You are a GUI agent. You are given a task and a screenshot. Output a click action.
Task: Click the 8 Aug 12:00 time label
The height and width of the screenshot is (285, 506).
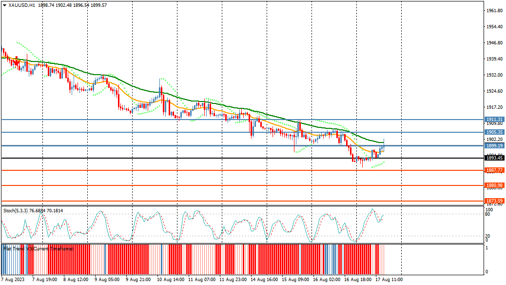click(76, 280)
